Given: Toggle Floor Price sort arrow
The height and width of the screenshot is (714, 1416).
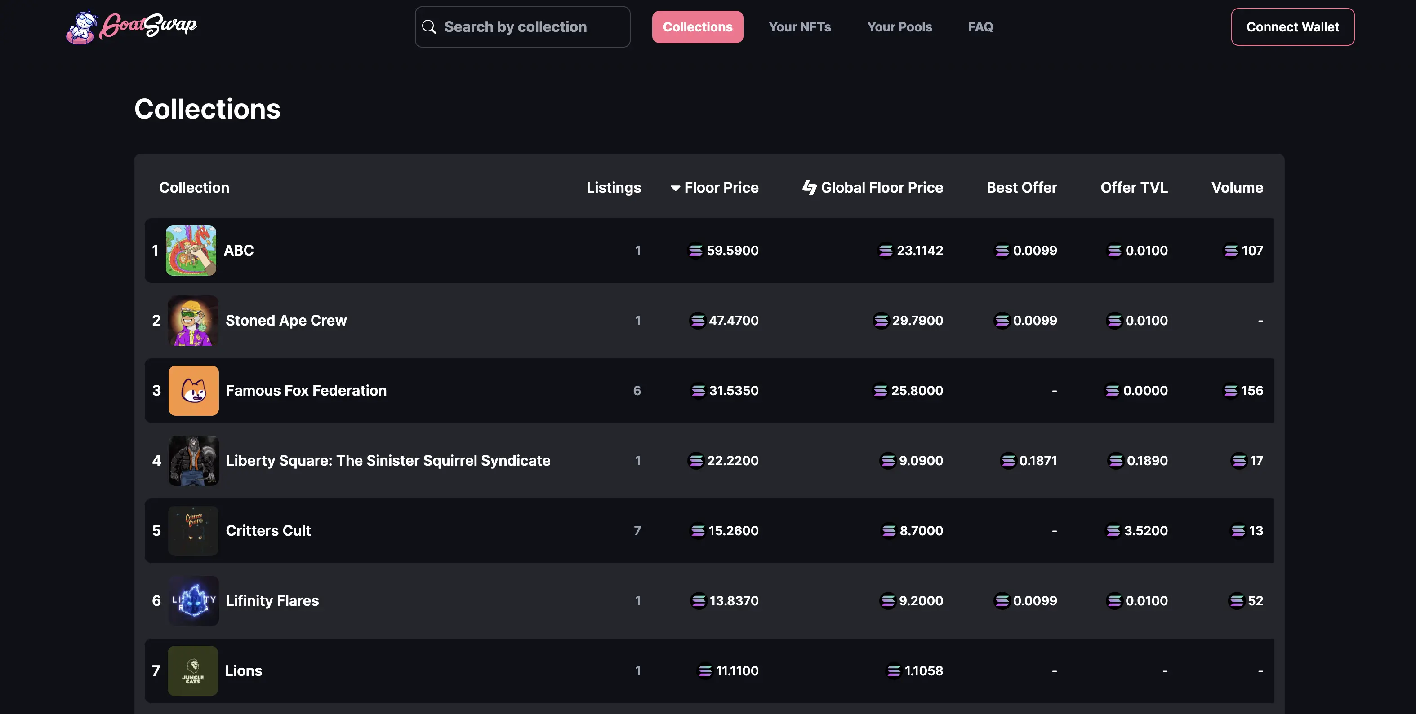Looking at the screenshot, I should 675,188.
